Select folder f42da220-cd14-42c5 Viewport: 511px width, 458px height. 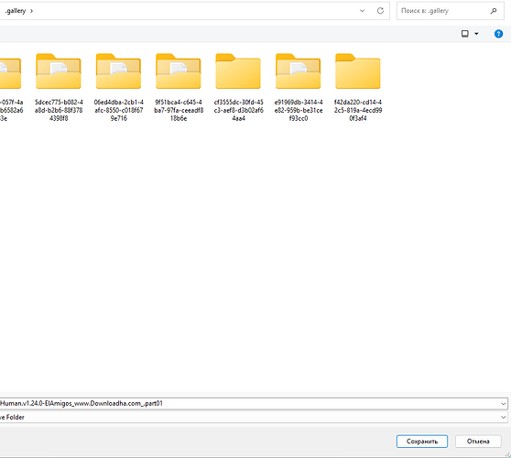(358, 87)
